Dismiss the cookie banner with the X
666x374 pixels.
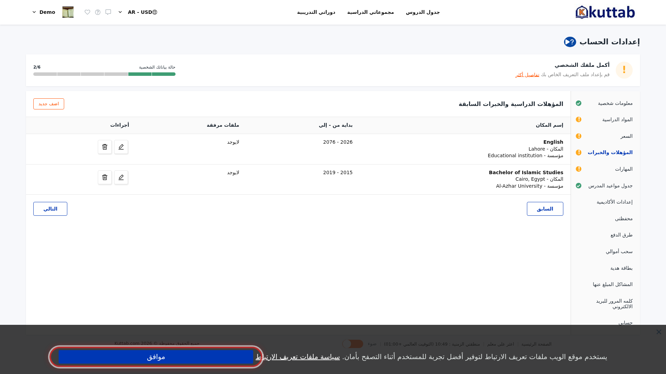tap(659, 332)
